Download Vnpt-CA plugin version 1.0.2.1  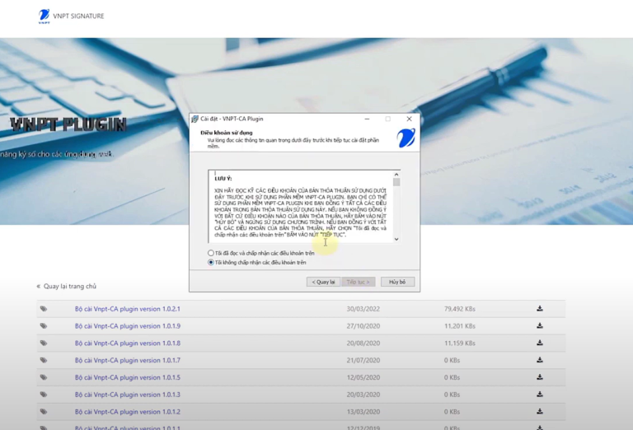(x=540, y=309)
